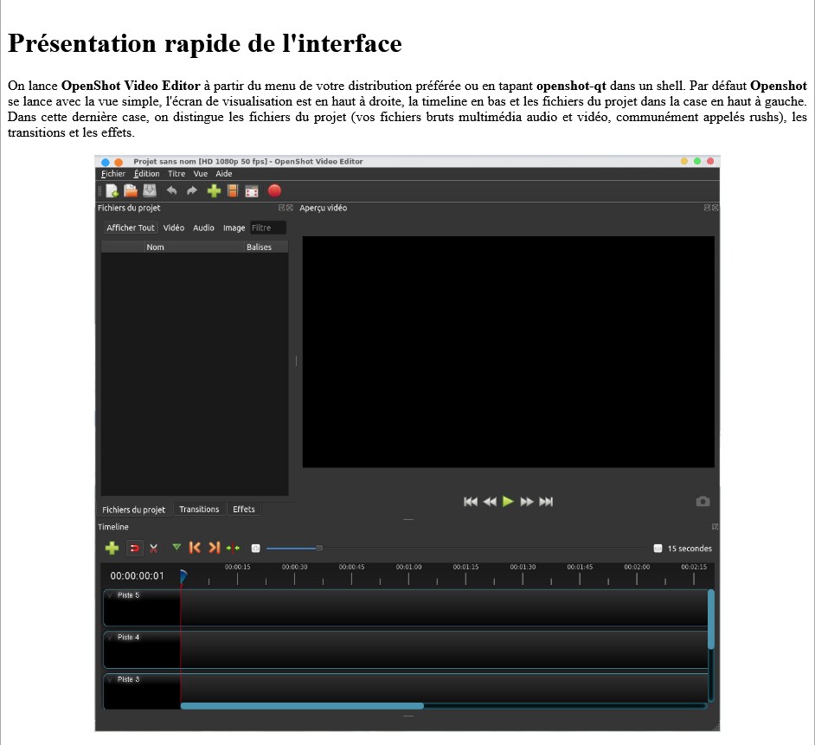Center the timeline on the playhead

[233, 548]
